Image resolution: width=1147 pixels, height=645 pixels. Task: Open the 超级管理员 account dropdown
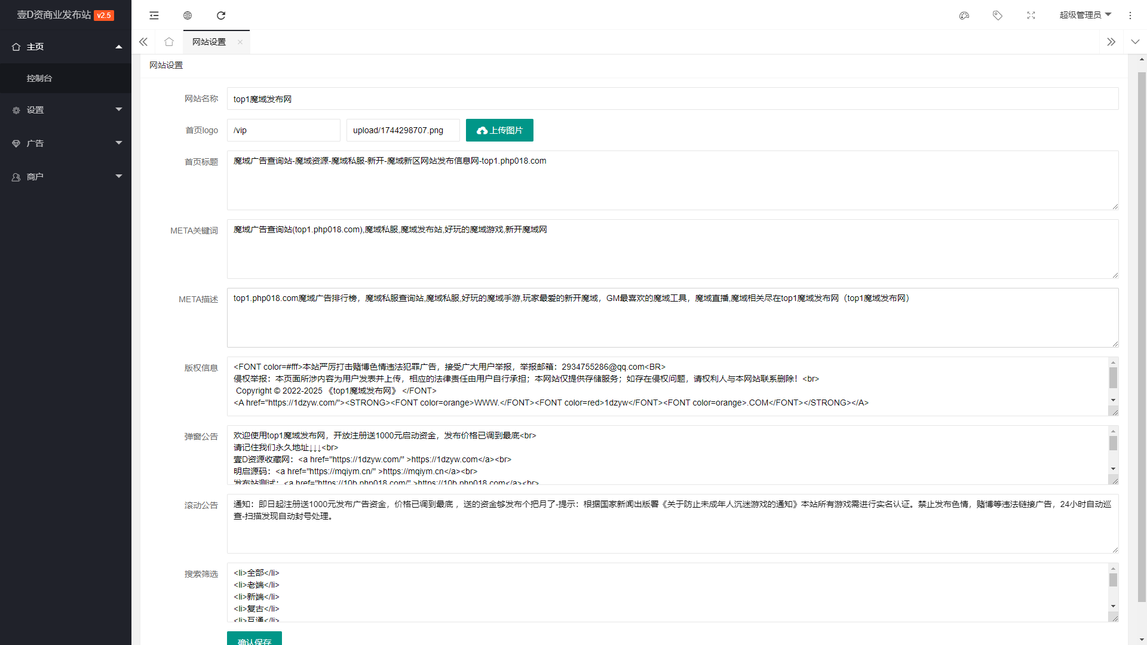(x=1085, y=15)
